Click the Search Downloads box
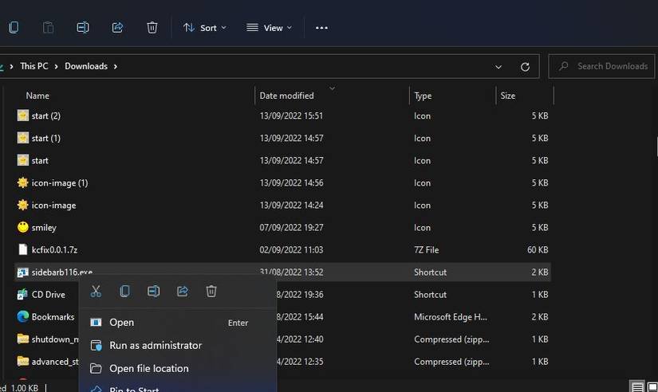The height and width of the screenshot is (392, 658). pos(612,66)
